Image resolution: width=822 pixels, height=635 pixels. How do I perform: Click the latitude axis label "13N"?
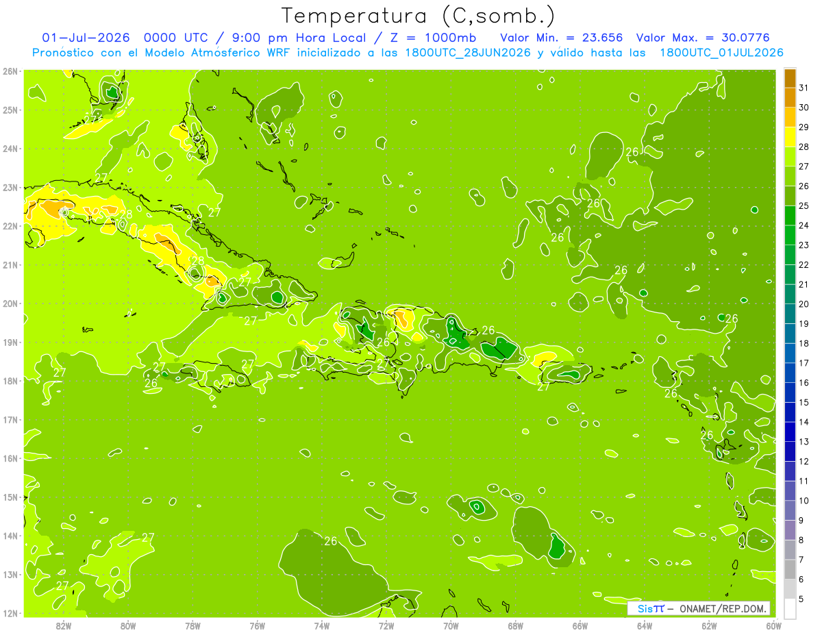tap(10, 575)
